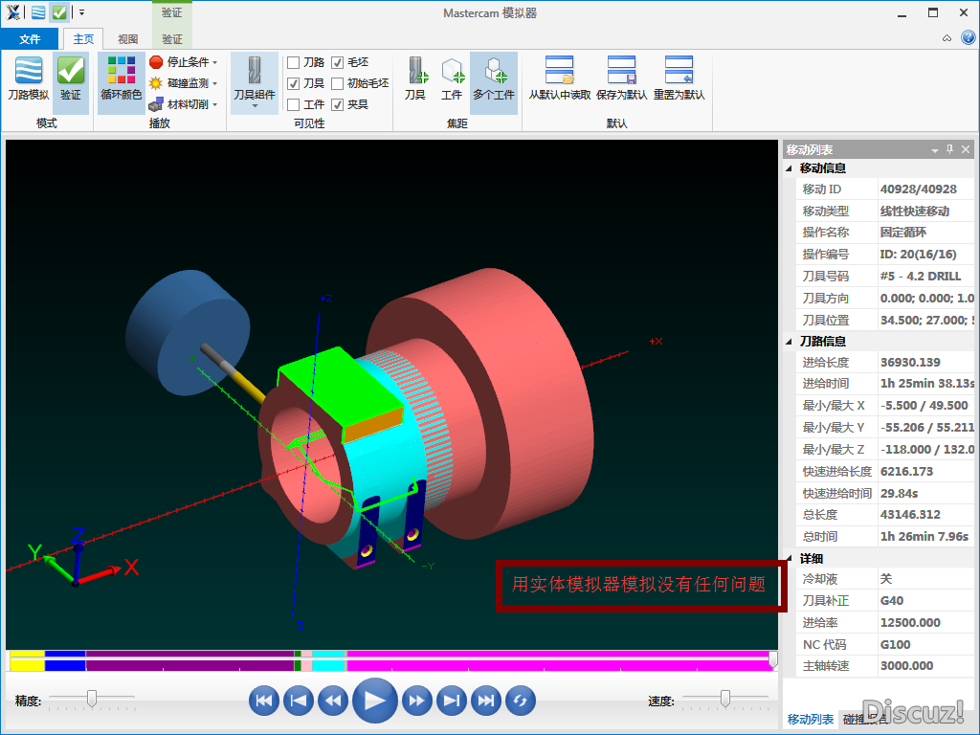Image resolution: width=980 pixels, height=735 pixels.
Task: Collapse the 移动信息 section
Action: 789,168
